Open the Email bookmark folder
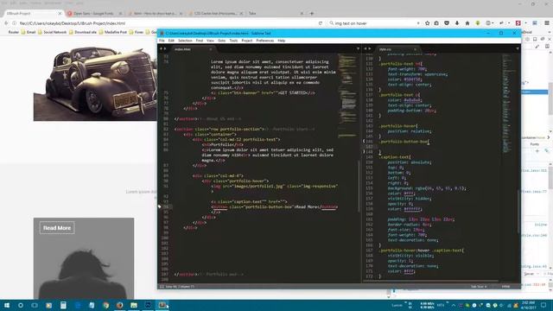 pyautogui.click(x=29, y=32)
